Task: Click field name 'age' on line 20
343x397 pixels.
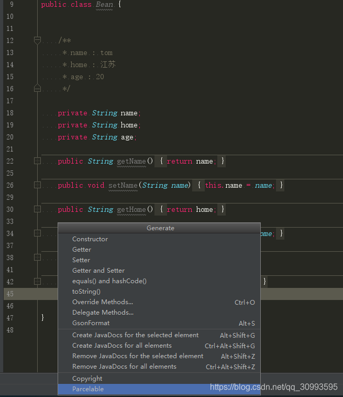Action: click(127, 137)
